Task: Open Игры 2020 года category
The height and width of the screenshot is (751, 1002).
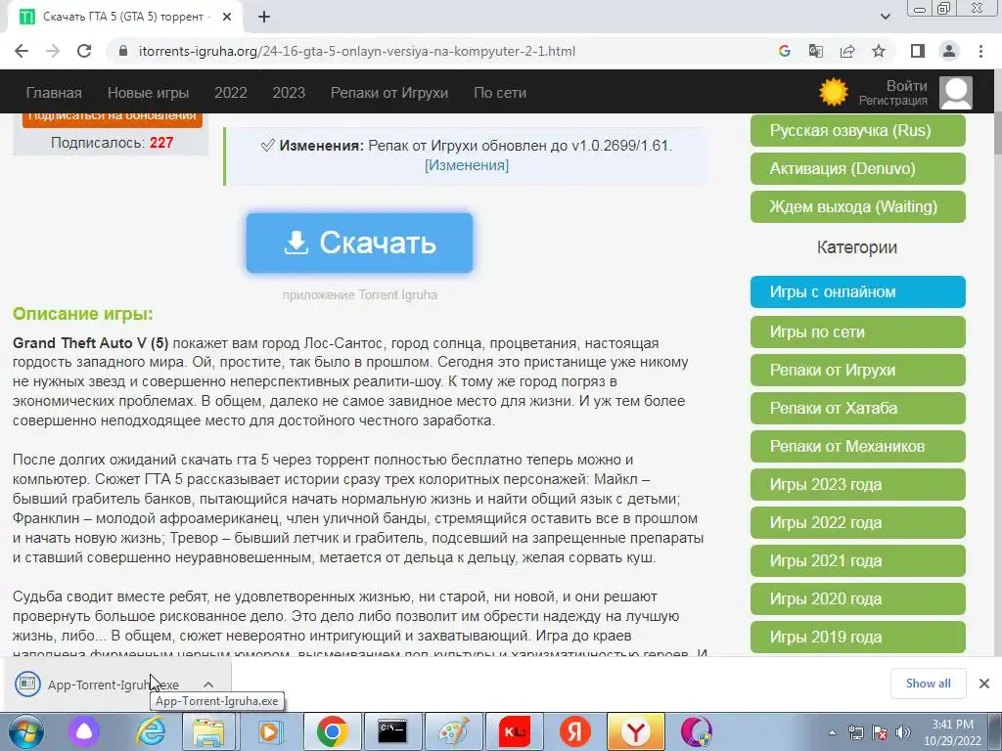Action: pyautogui.click(x=857, y=599)
